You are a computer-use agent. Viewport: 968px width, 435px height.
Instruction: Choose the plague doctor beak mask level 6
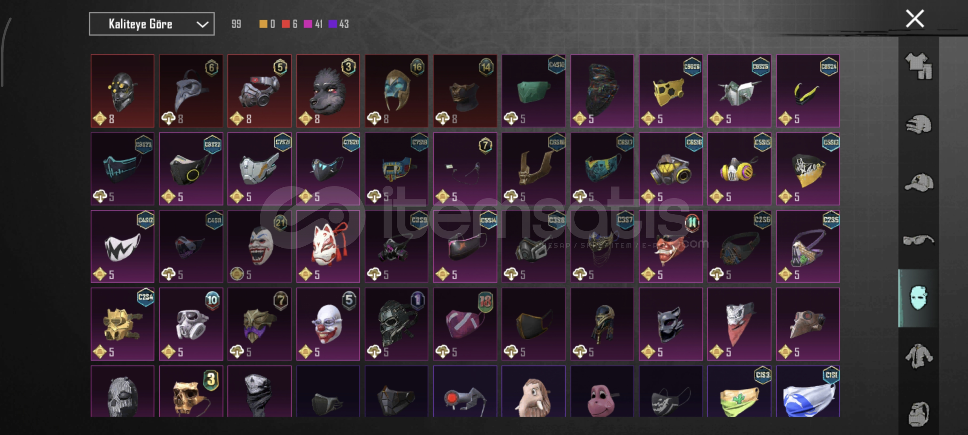191,91
